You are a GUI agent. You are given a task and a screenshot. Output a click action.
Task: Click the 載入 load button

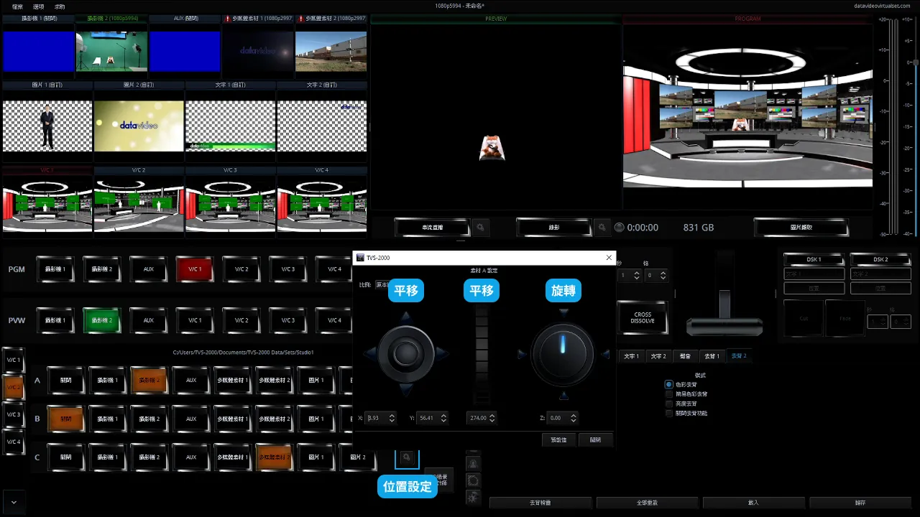point(753,503)
